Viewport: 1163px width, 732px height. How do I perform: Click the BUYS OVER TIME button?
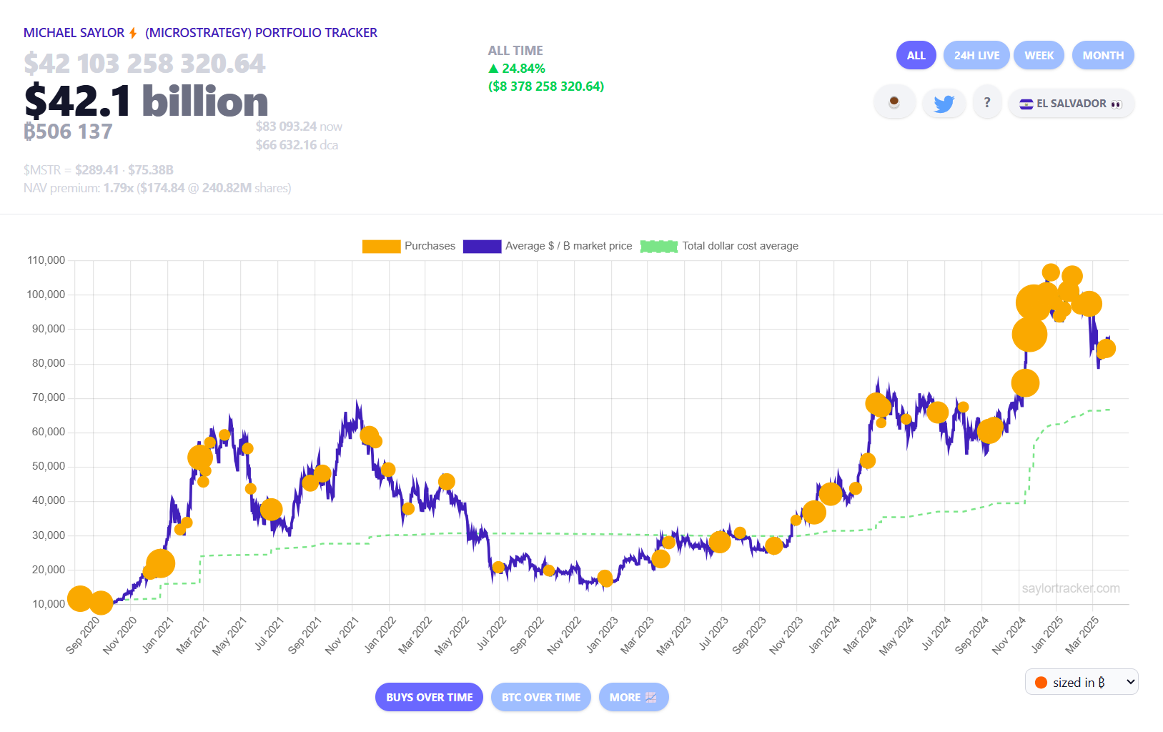(x=429, y=697)
